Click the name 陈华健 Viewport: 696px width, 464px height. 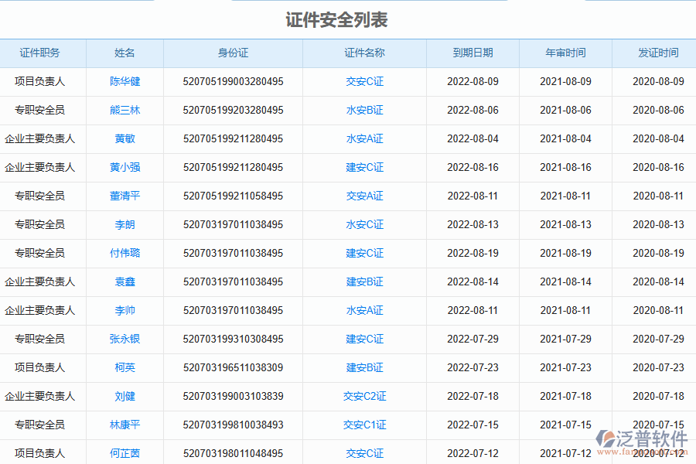(x=124, y=81)
